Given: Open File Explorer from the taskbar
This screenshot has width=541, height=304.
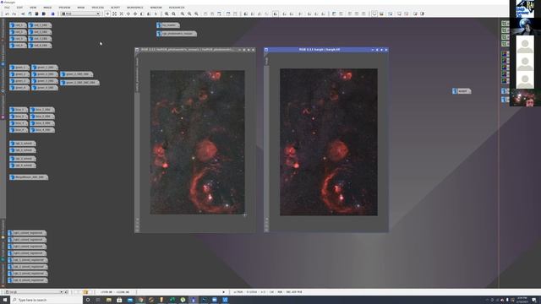Looking at the screenshot, I should click(109, 300).
